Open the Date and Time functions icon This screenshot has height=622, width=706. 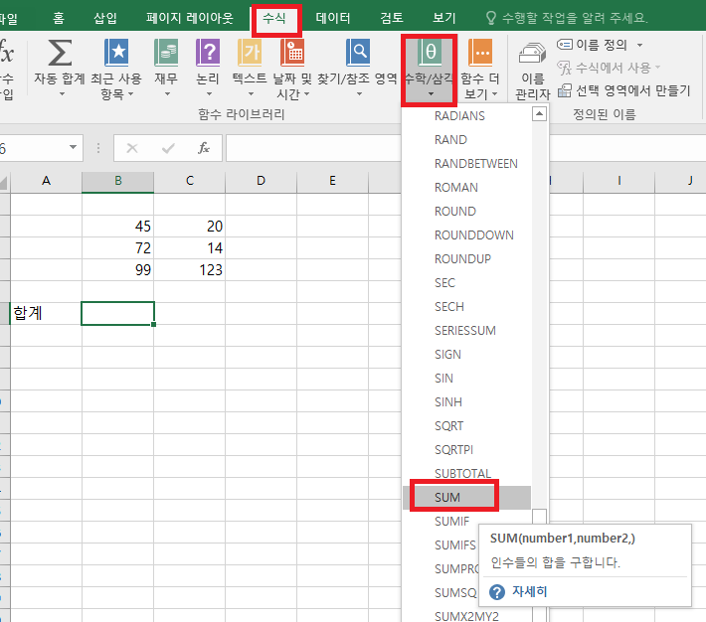[292, 53]
